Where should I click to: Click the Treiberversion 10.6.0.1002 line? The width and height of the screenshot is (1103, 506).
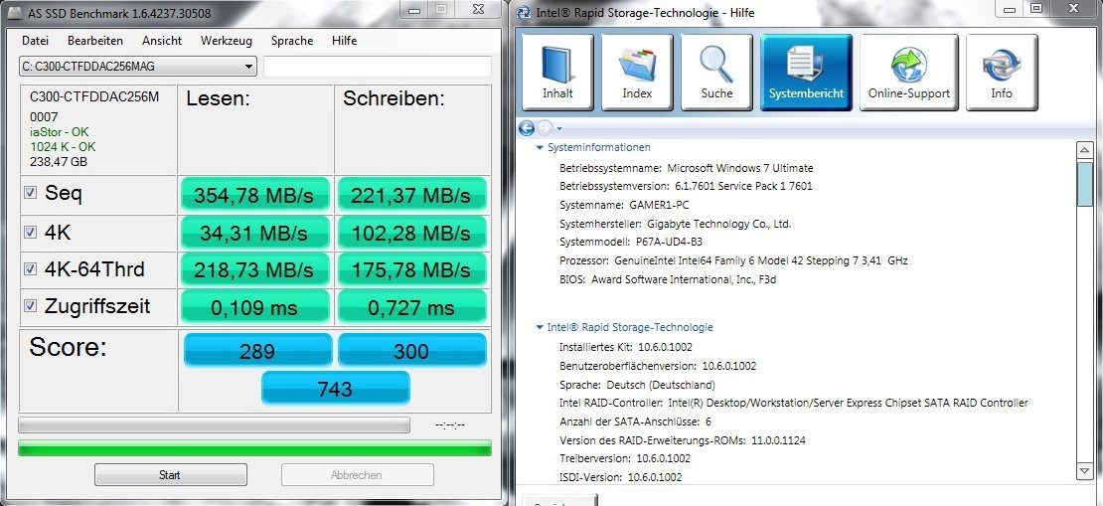pos(625,458)
